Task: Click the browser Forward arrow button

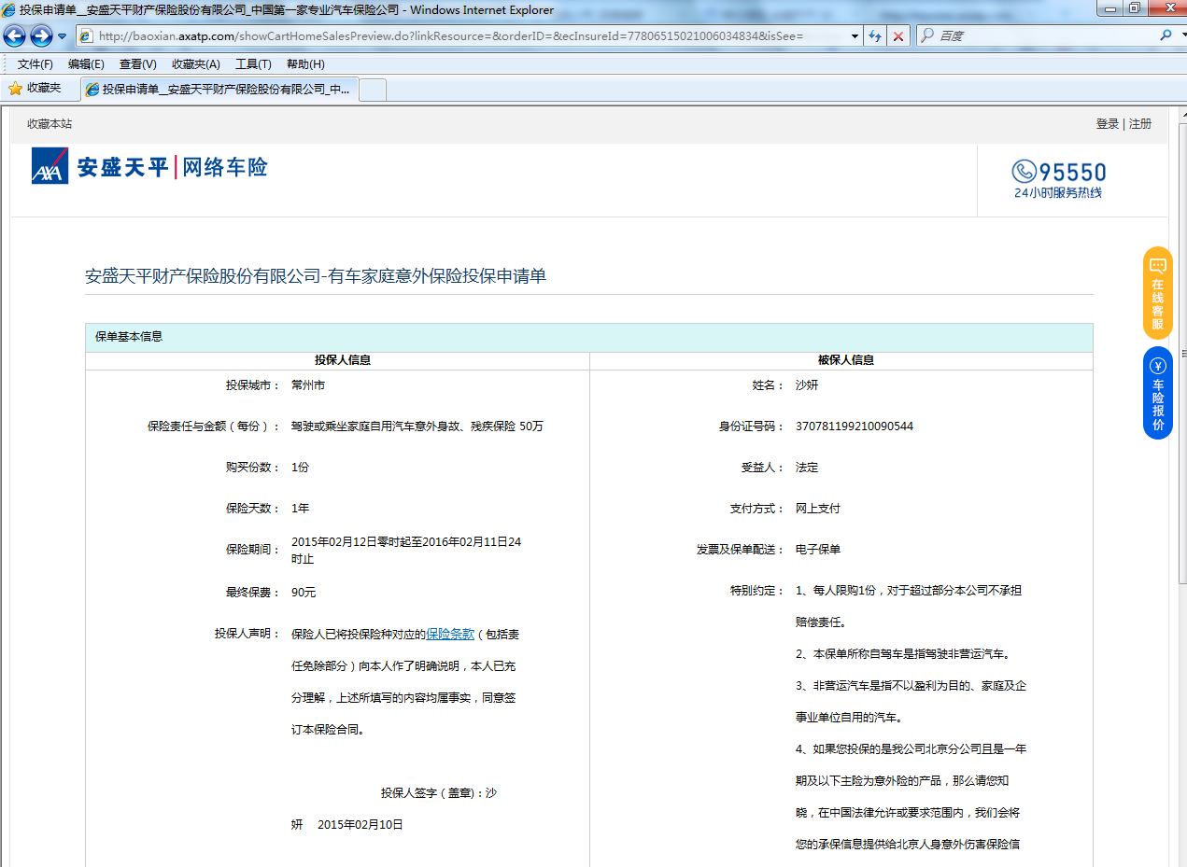Action: point(41,35)
